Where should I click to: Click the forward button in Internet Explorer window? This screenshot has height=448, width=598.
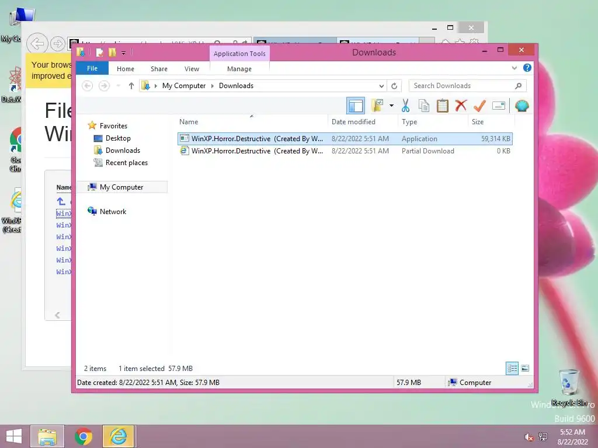click(57, 44)
